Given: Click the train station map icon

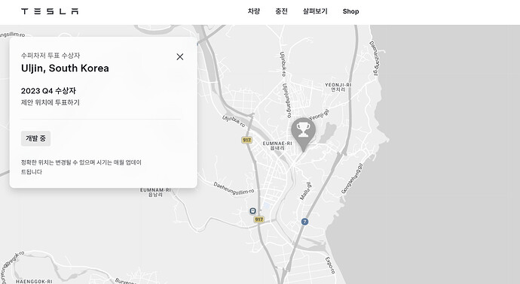Looking at the screenshot, I should (x=252, y=210).
